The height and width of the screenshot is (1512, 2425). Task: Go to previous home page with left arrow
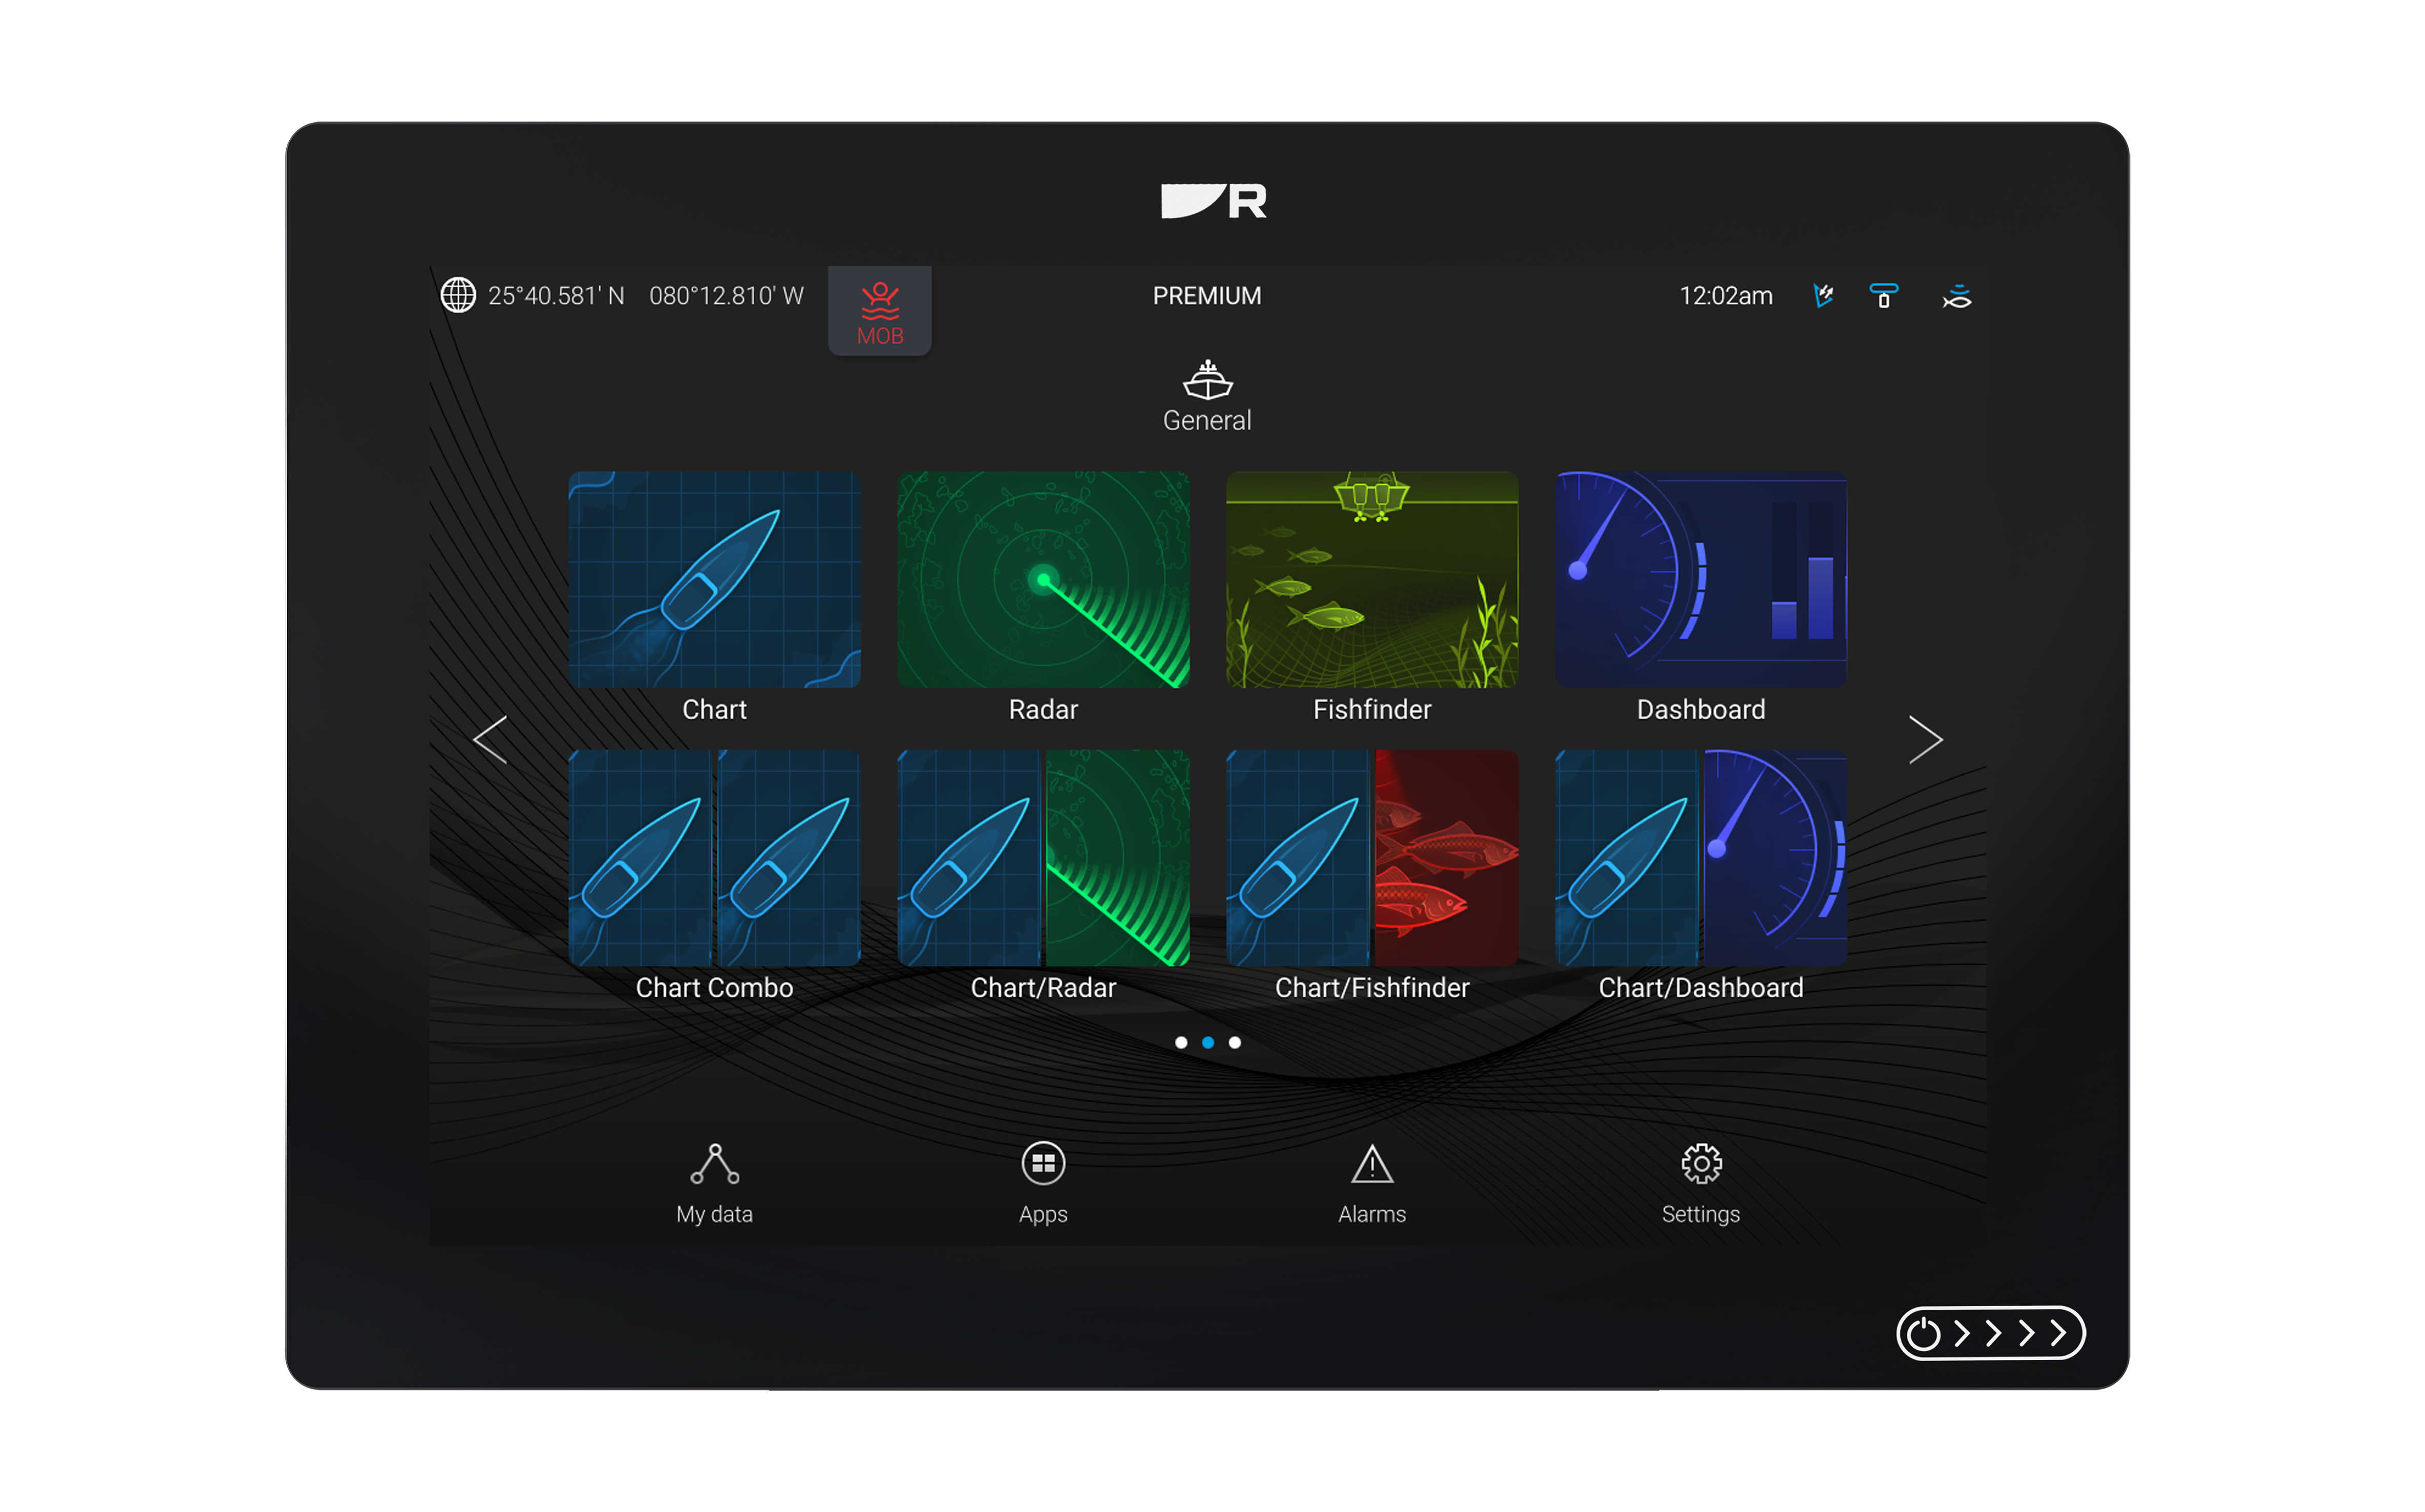(x=490, y=740)
